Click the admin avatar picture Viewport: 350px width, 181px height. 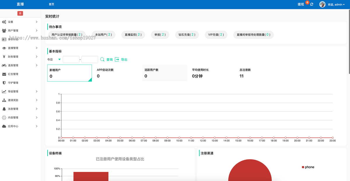[x=322, y=4]
